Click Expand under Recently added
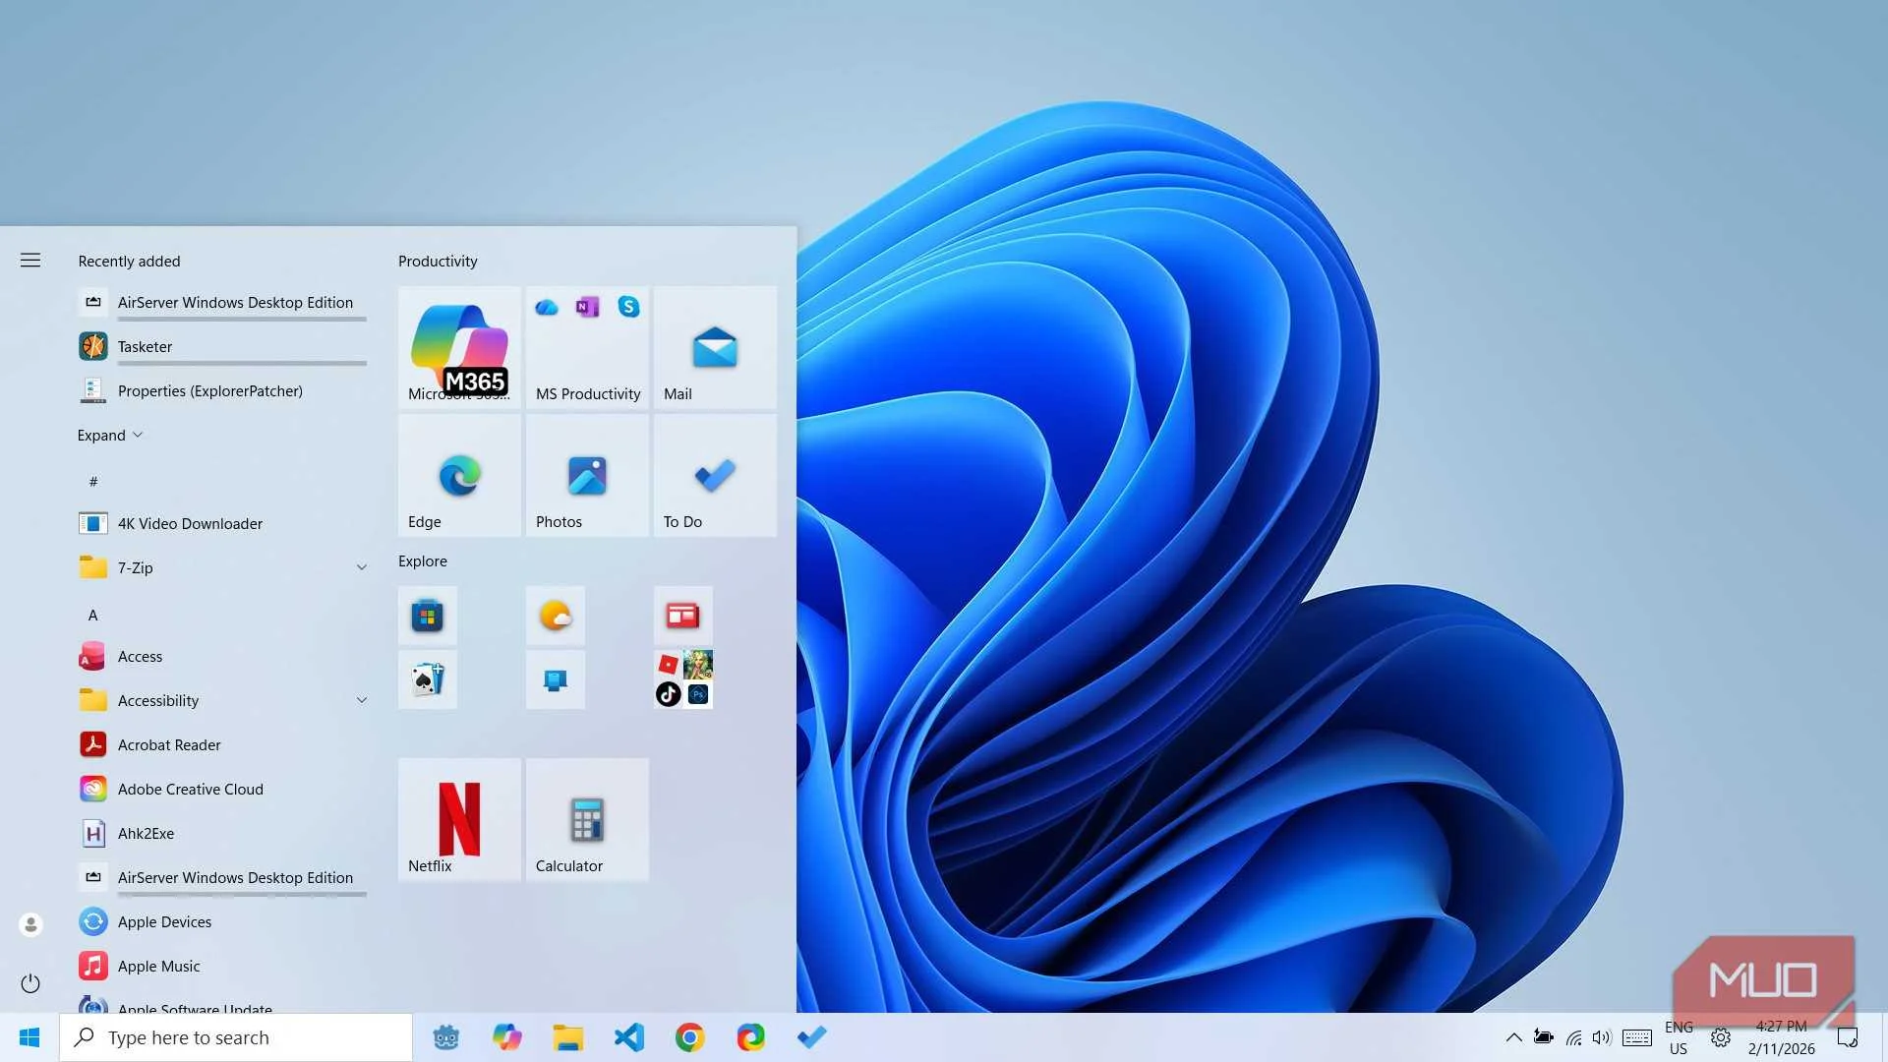 click(109, 435)
